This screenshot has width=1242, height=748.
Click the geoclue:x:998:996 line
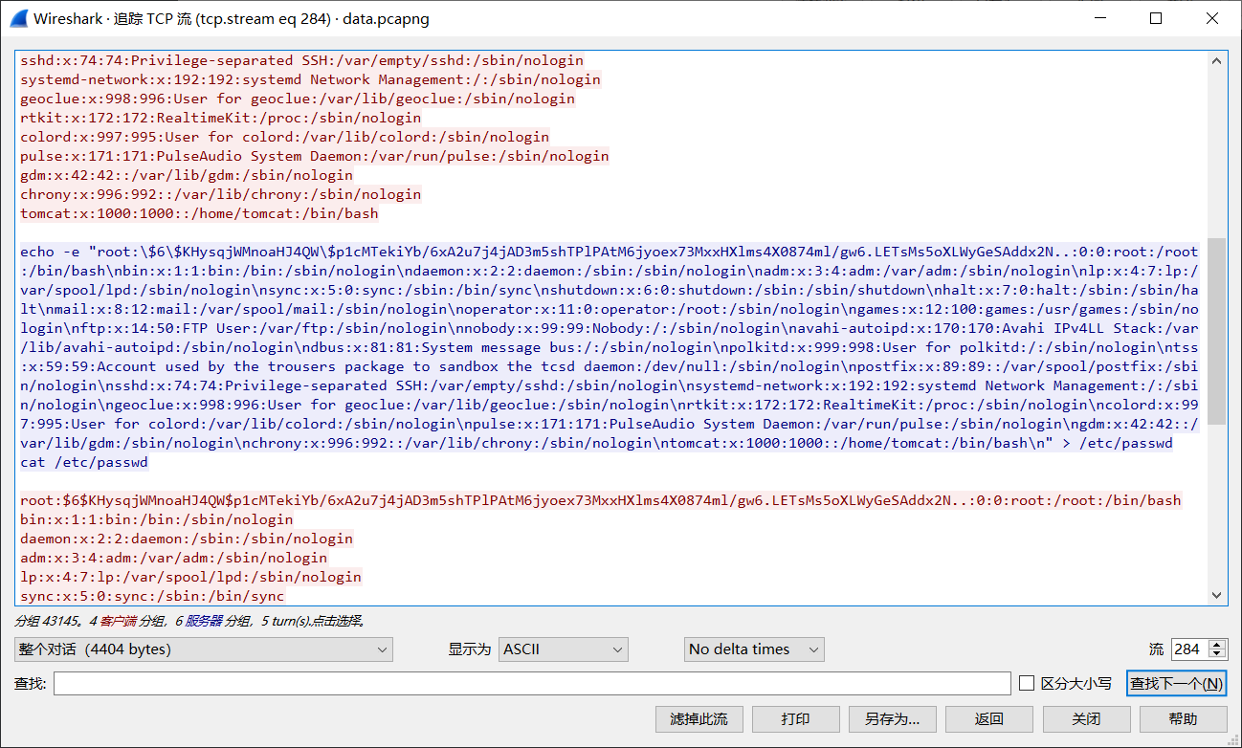click(298, 99)
